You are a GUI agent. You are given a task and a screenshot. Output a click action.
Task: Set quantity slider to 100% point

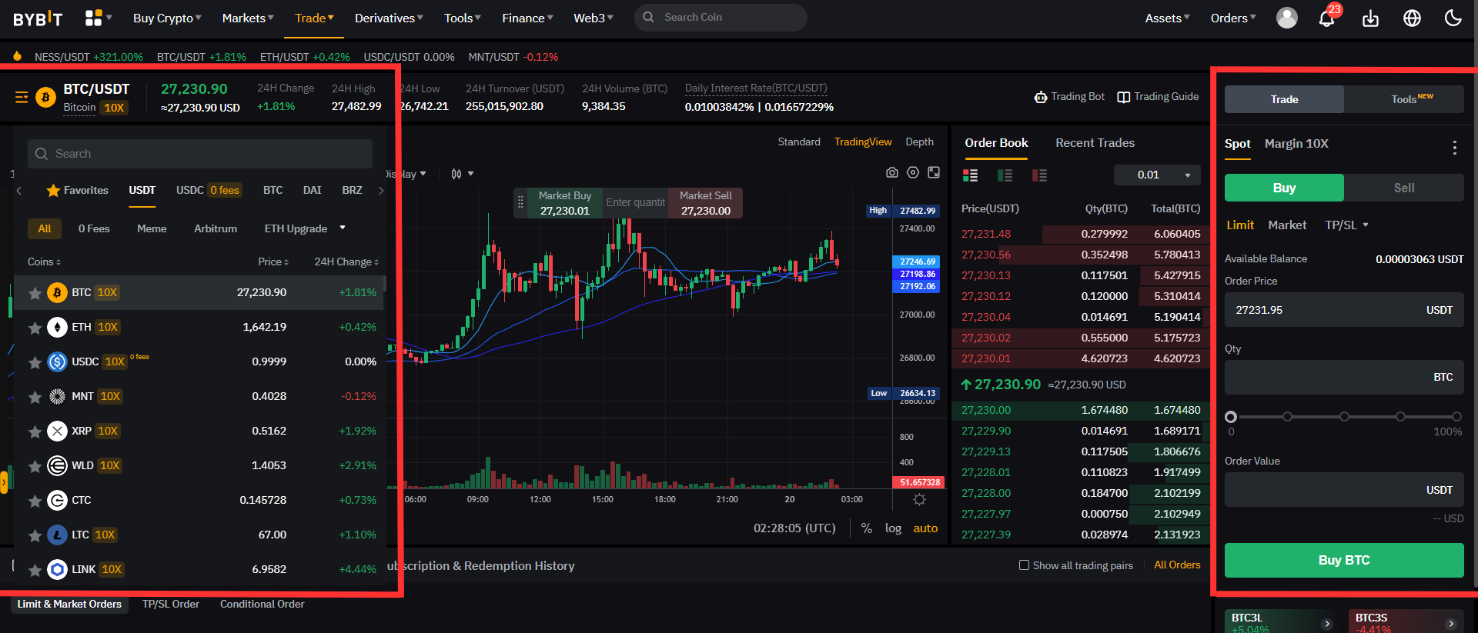pyautogui.click(x=1456, y=417)
